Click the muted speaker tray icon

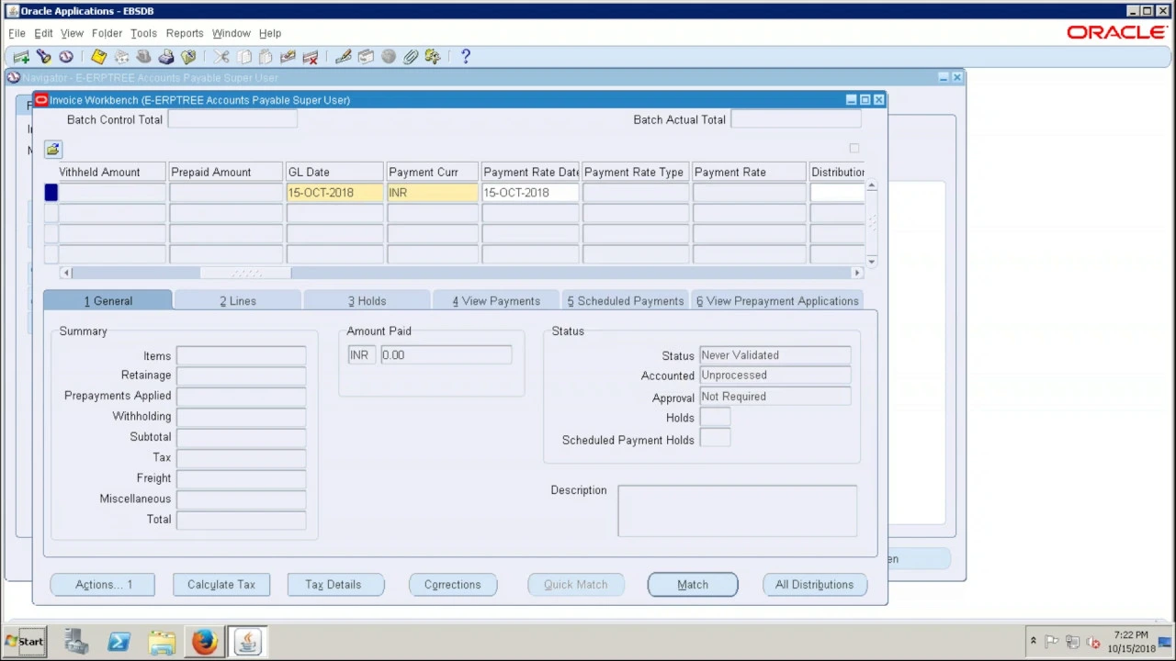coord(1093,642)
